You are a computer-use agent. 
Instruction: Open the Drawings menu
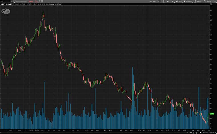[x=188, y=1]
